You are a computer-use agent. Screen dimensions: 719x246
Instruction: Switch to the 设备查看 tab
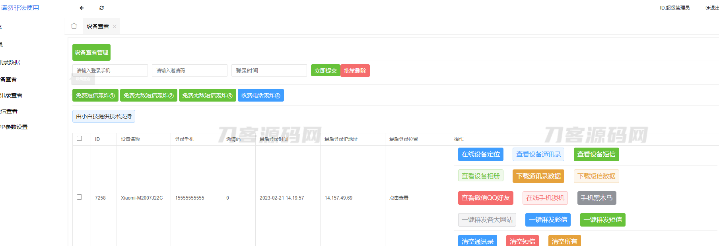point(97,26)
